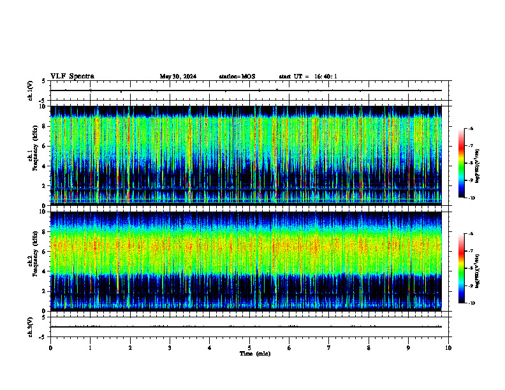
Task: Click the "station=MOS" header label
Action: (x=237, y=76)
